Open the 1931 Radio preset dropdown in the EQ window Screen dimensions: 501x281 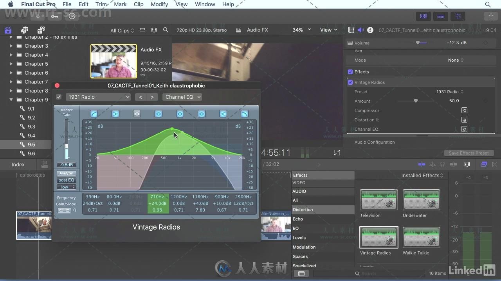(98, 97)
